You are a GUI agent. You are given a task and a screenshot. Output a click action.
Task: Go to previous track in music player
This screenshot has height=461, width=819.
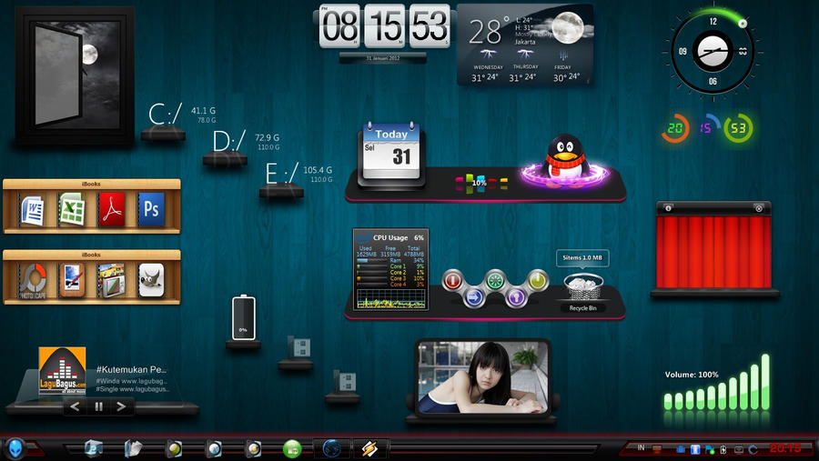click(x=75, y=406)
